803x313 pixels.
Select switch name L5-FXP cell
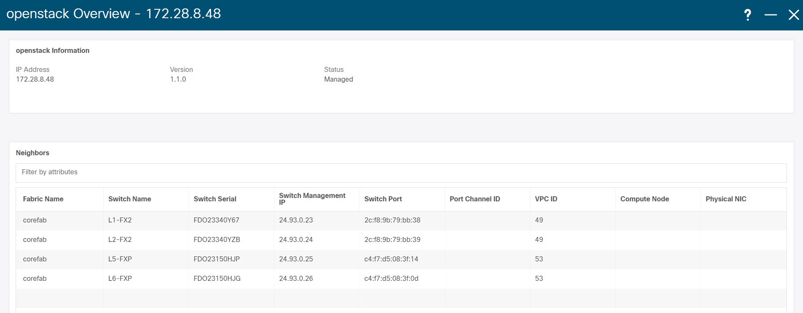120,259
